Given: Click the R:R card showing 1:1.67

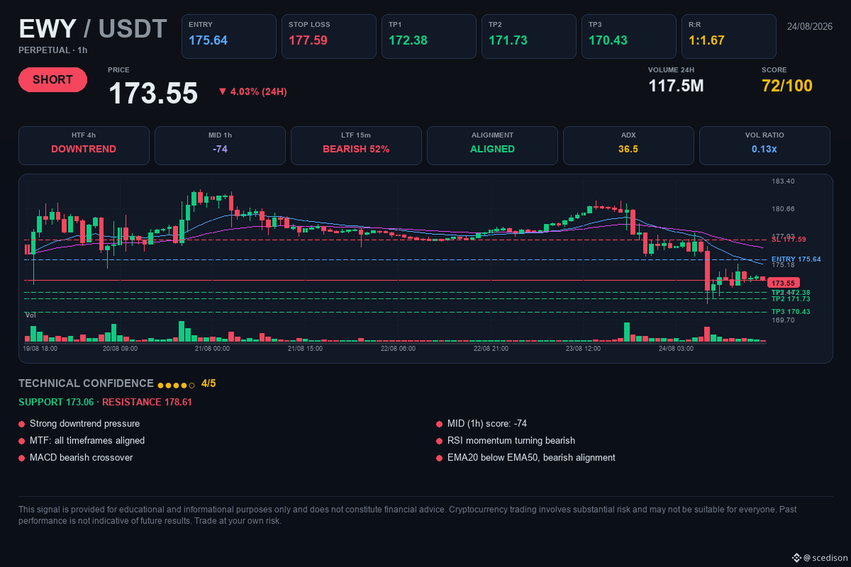Looking at the screenshot, I should click(x=729, y=37).
